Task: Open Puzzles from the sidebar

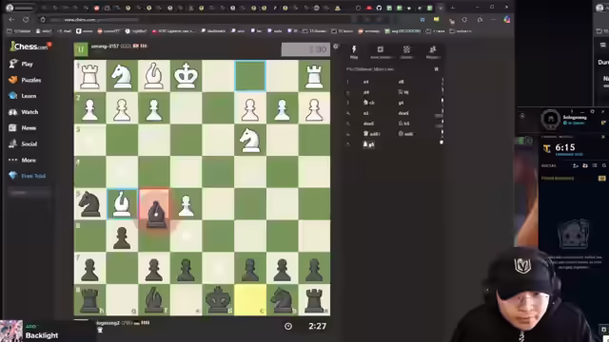Action: coord(25,80)
